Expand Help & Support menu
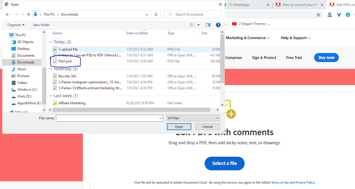 coord(296,38)
